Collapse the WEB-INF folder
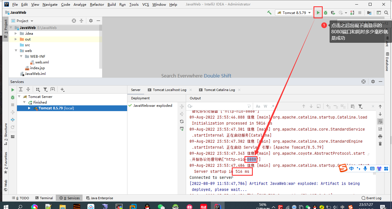This screenshot has width=392, height=209. coord(21,57)
